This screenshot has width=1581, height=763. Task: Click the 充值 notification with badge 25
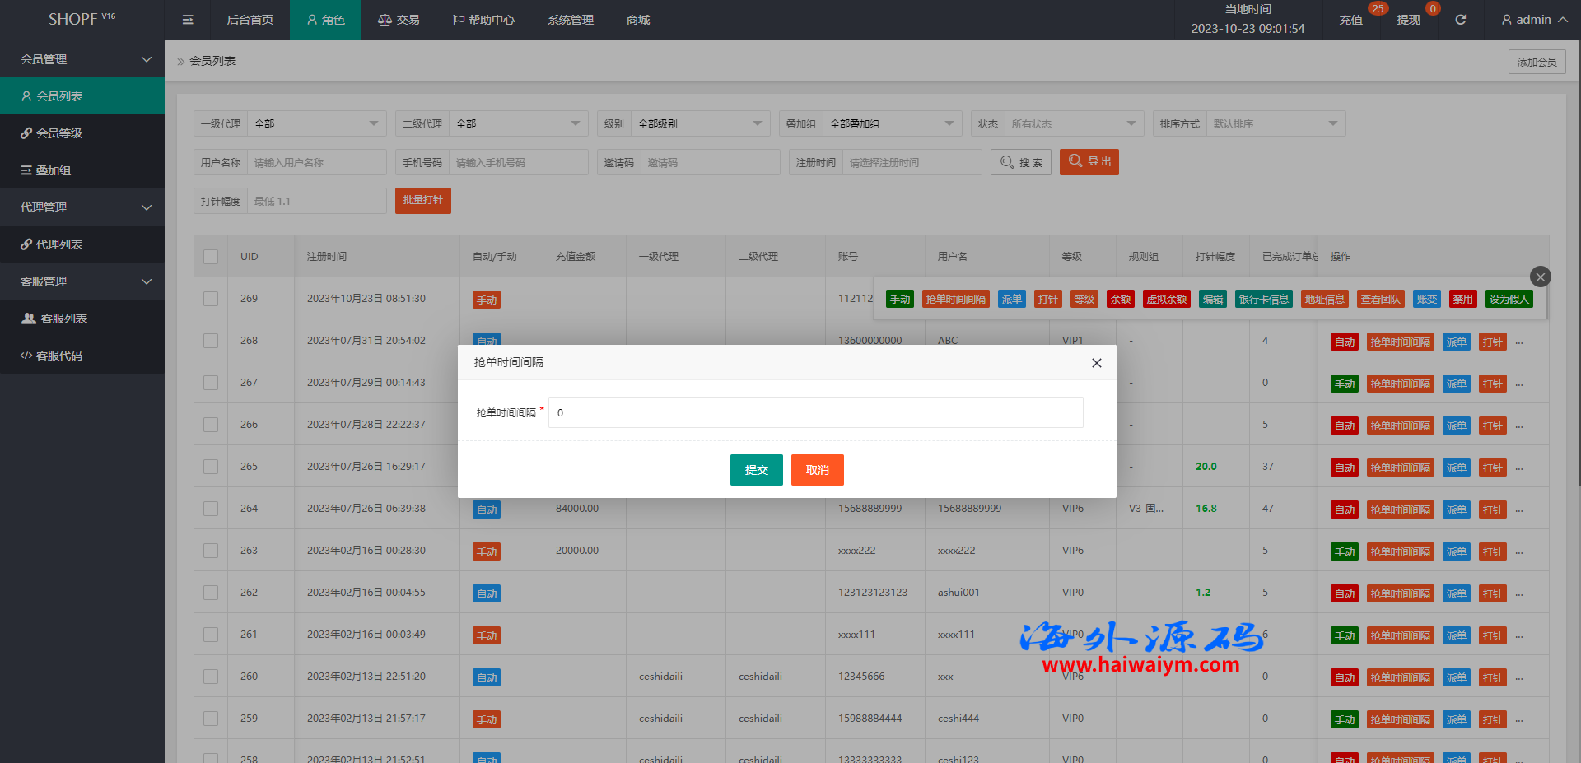(1351, 20)
